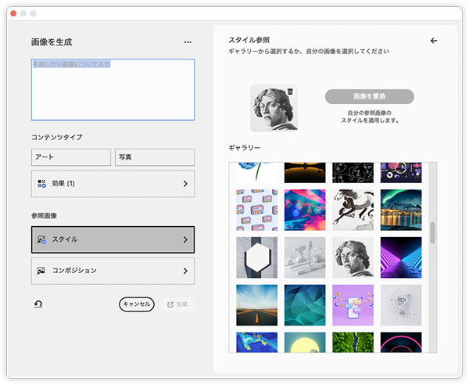Click the 生成 generate button
Screen dimensions: 469x385
pos(177,304)
